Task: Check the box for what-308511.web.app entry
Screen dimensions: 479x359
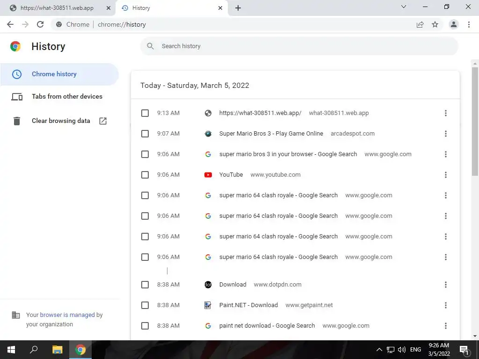Action: [x=145, y=113]
